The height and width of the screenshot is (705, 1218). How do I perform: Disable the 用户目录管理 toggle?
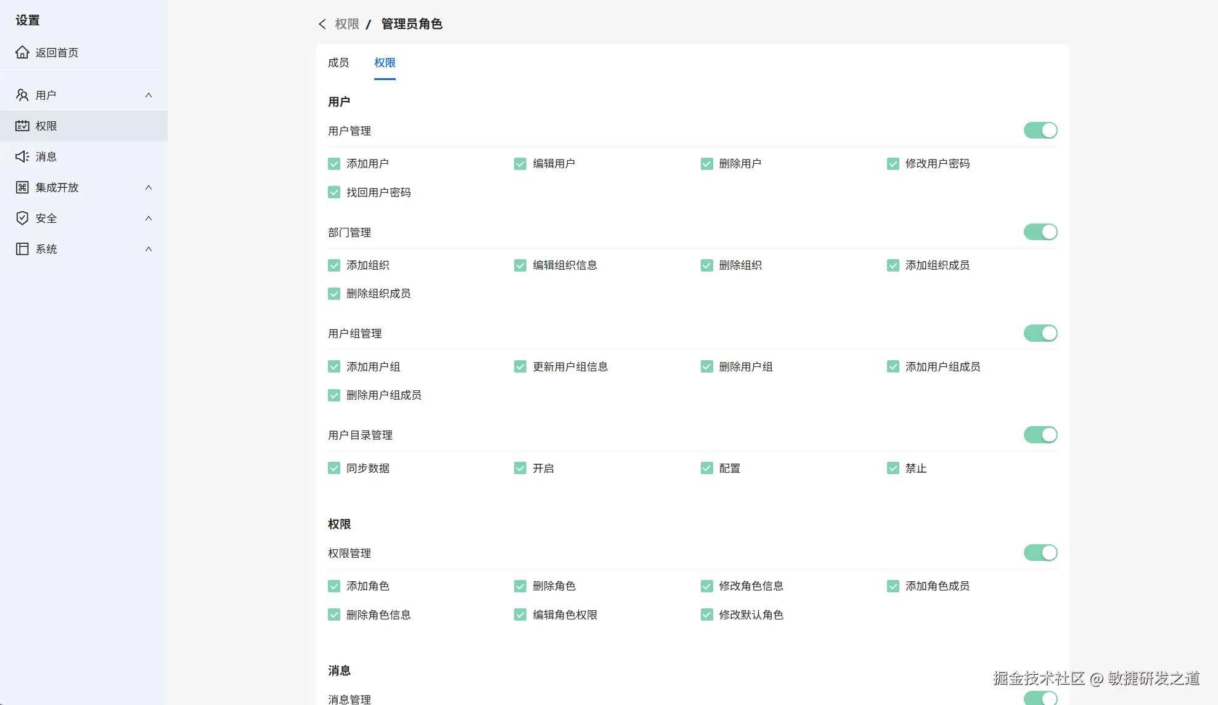[1040, 435]
